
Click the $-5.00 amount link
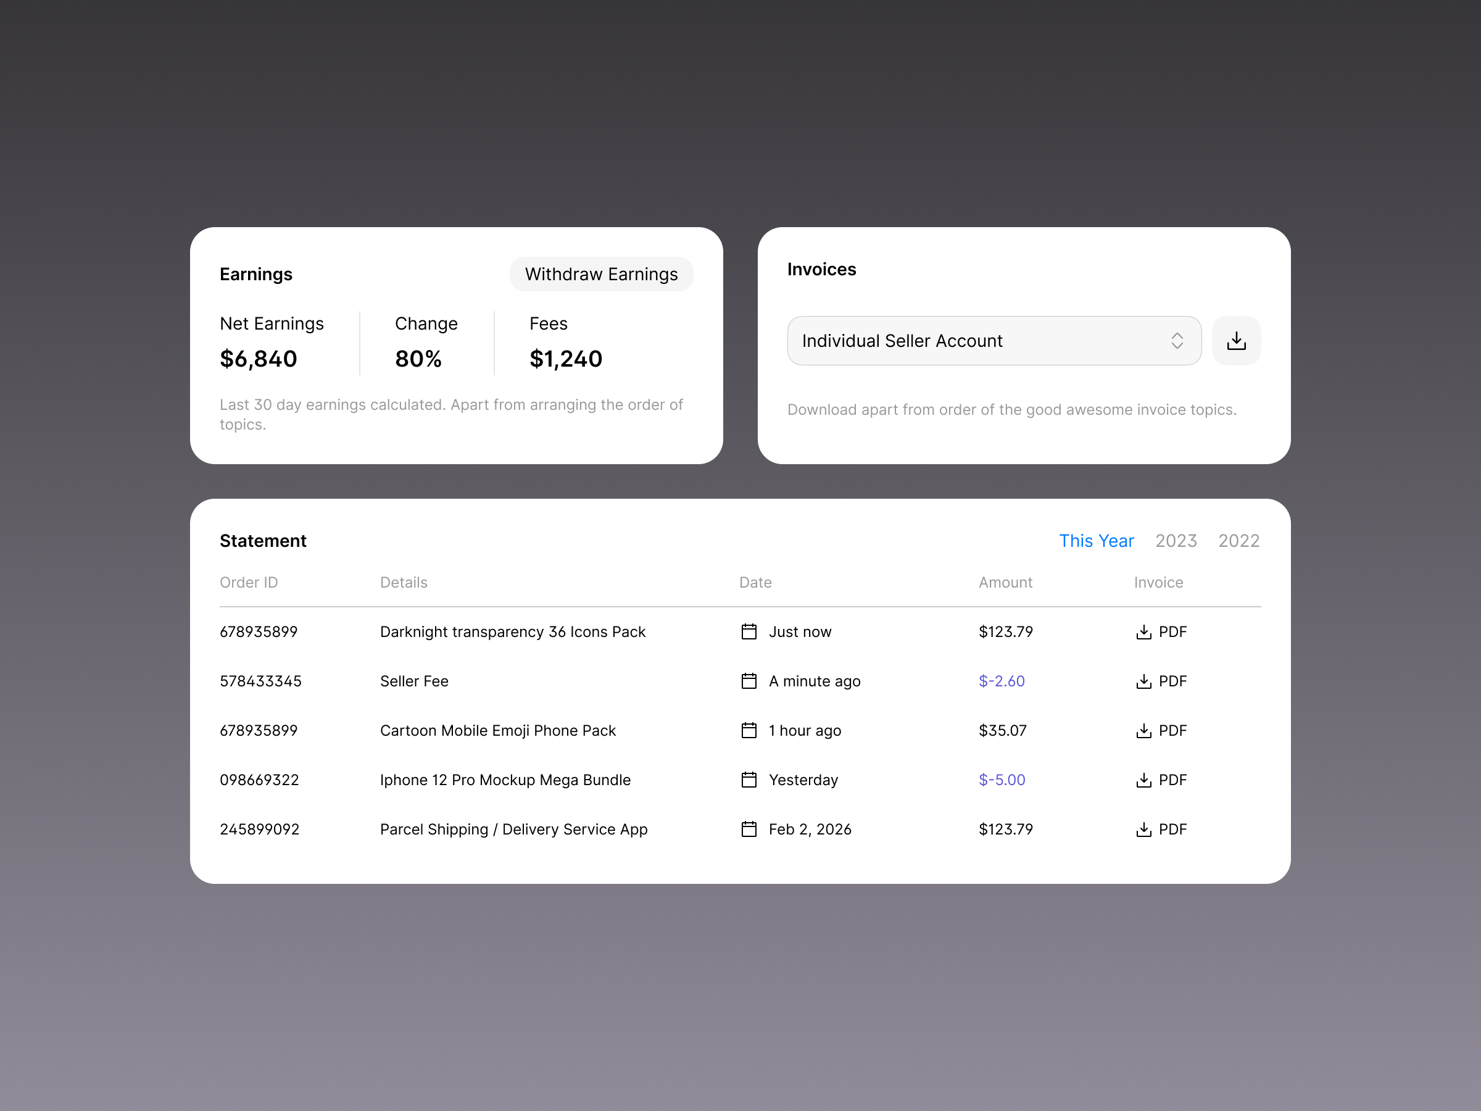click(x=1001, y=780)
